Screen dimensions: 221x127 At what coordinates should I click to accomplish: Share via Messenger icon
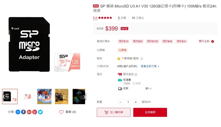[x=18, y=112]
